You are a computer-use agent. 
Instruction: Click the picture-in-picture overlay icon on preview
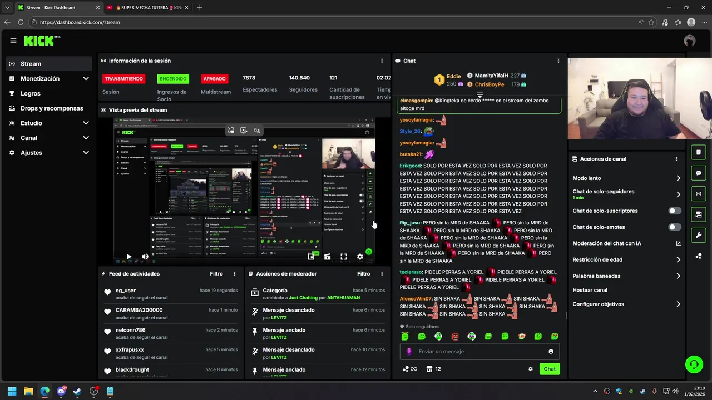point(230,131)
